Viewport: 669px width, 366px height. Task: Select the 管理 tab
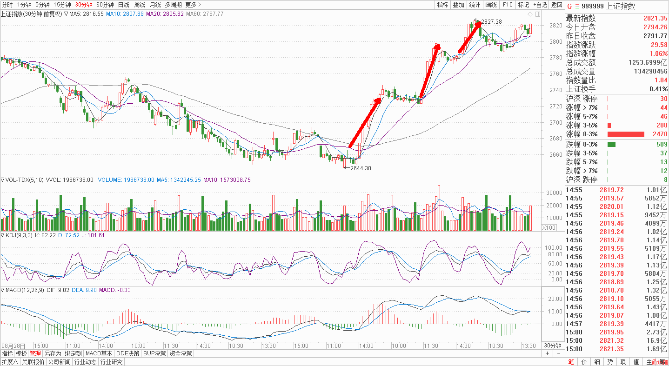tap(35, 353)
